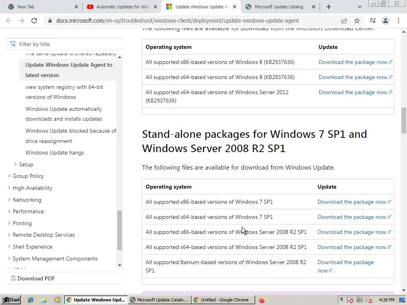Open view system registry with 64-bit versions

[x=64, y=92]
